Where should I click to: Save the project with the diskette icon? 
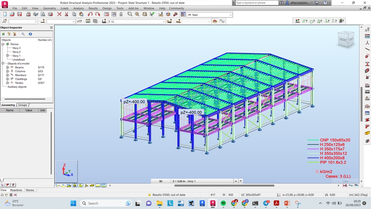(19, 14)
